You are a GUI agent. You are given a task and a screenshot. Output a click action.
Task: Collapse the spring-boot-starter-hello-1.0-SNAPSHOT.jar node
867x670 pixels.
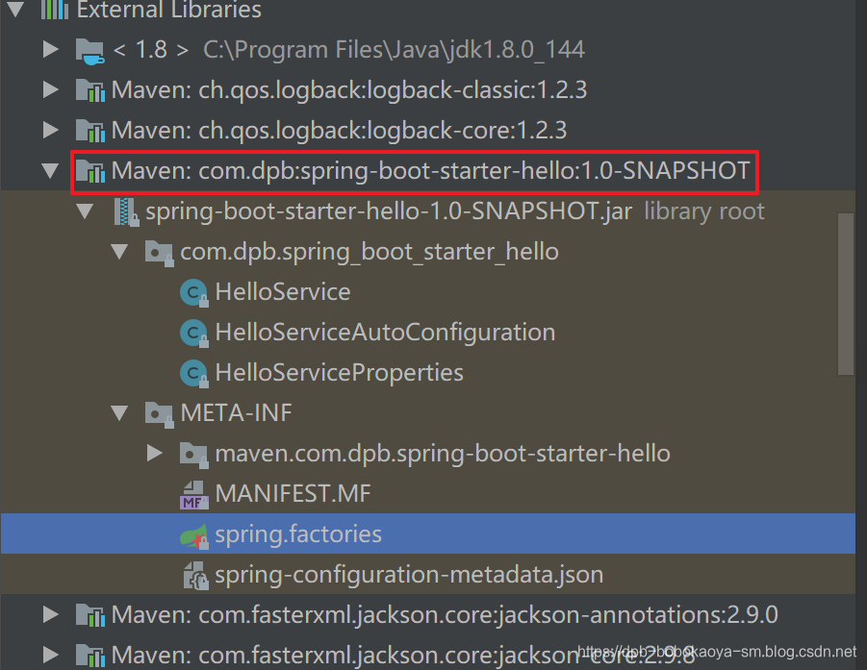click(x=85, y=211)
